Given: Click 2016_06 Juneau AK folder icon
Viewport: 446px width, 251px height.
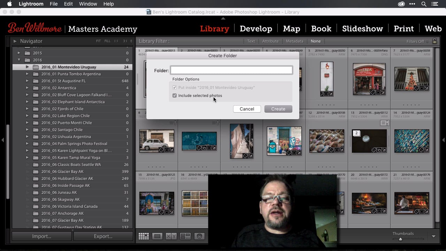Looking at the screenshot, I should (36, 192).
